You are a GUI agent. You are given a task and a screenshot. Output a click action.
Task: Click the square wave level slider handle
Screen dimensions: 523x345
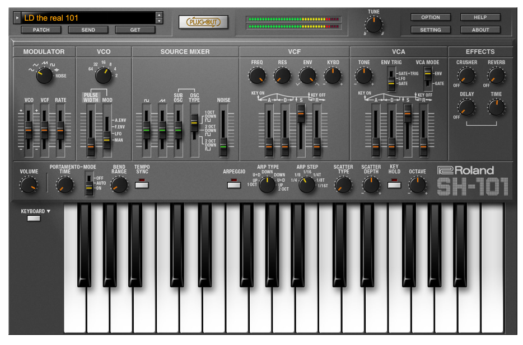click(x=146, y=130)
